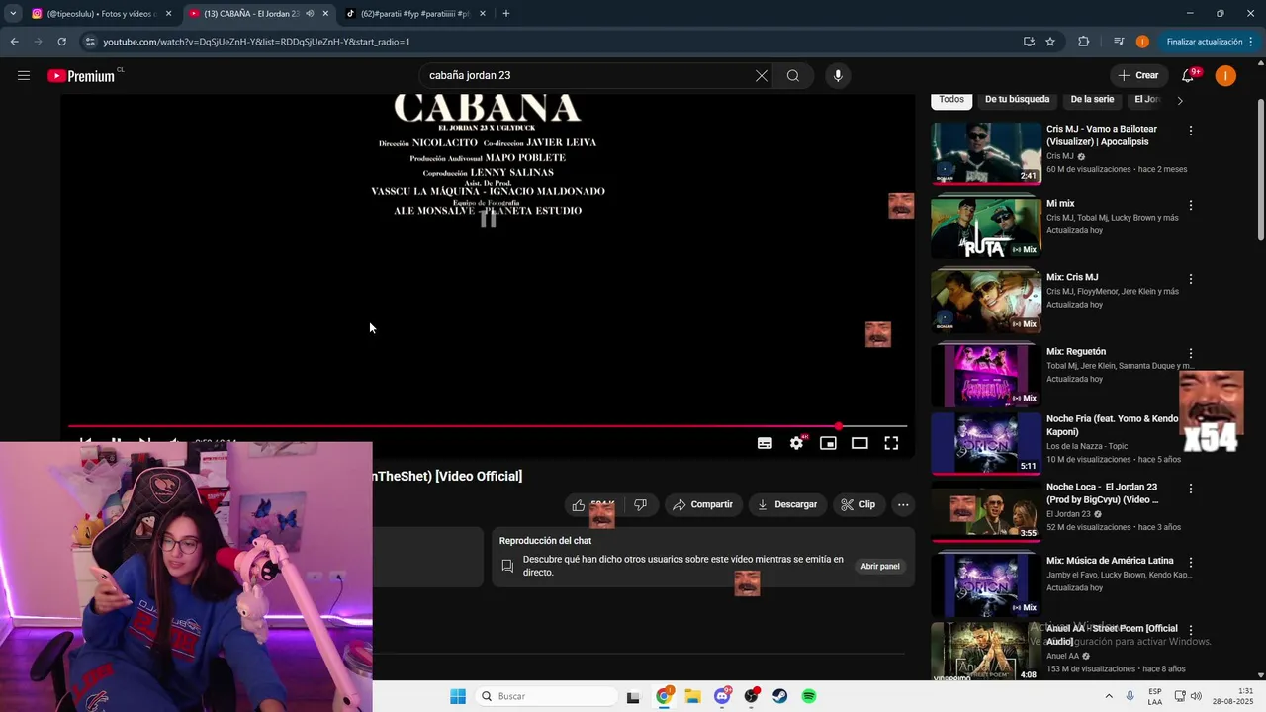Go back in Chrome history

[x=14, y=42]
